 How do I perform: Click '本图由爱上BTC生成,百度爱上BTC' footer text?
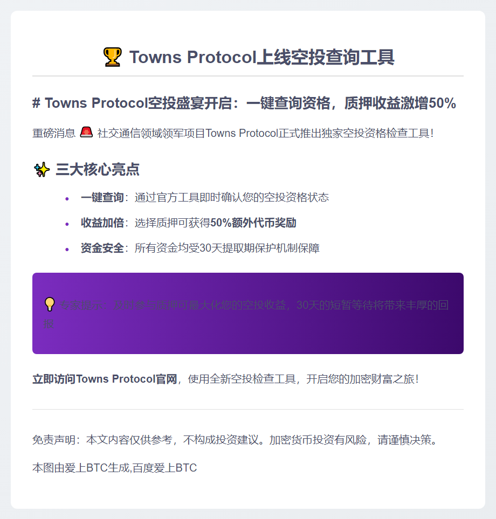pyautogui.click(x=114, y=468)
